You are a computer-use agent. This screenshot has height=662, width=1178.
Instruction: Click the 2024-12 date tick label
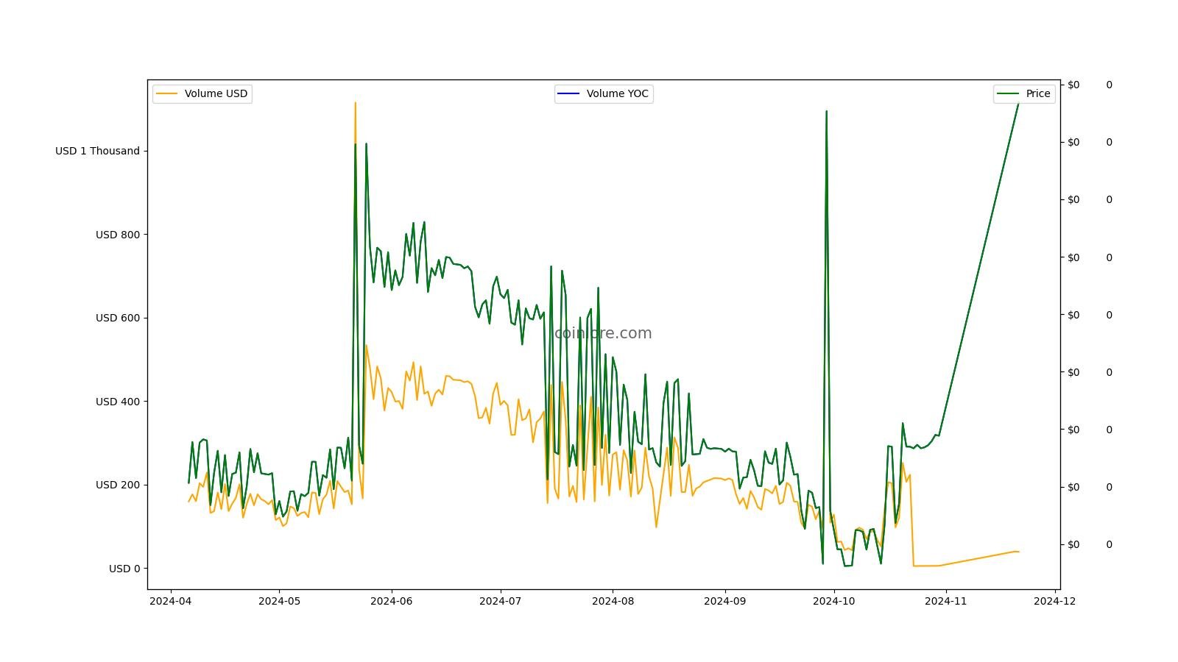tap(1054, 601)
